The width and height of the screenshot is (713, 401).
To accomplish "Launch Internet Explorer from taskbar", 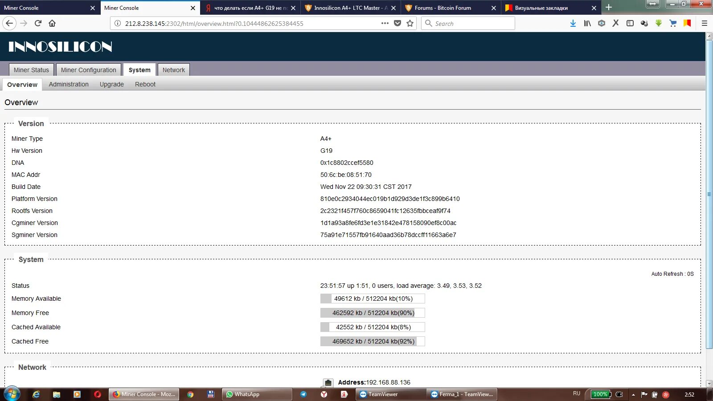I will pos(36,394).
